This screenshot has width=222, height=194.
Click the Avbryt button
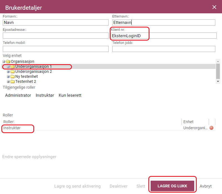205,186
